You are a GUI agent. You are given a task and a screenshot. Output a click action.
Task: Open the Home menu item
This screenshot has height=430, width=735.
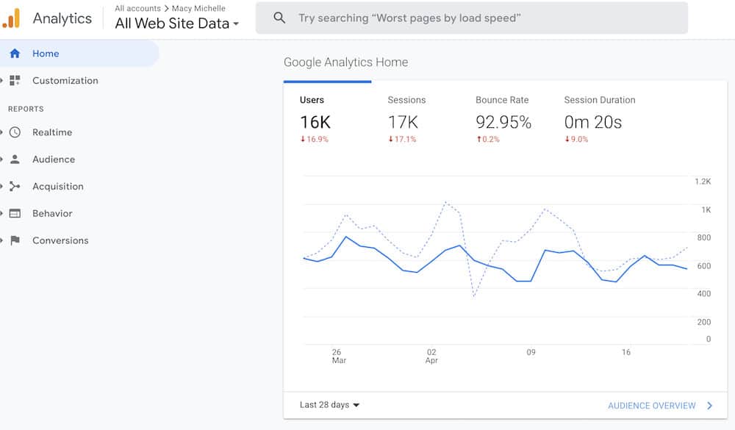[79, 54]
